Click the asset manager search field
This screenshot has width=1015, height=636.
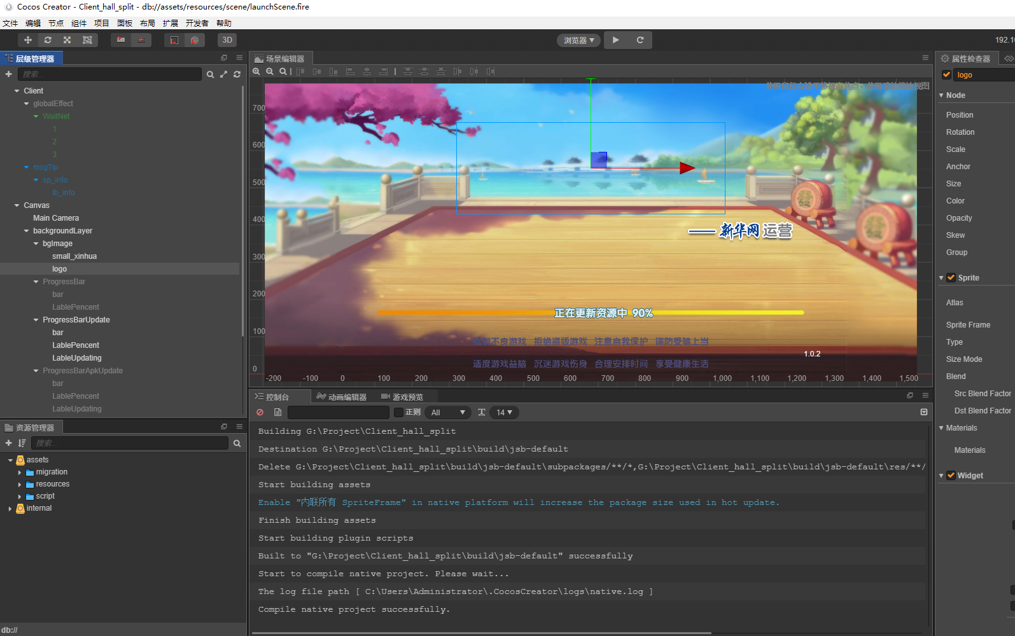(130, 443)
